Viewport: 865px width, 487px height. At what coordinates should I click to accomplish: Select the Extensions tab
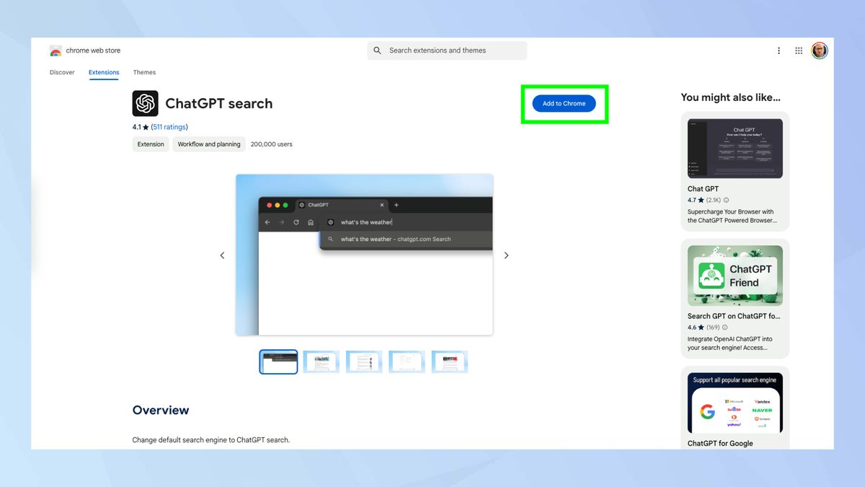[104, 72]
